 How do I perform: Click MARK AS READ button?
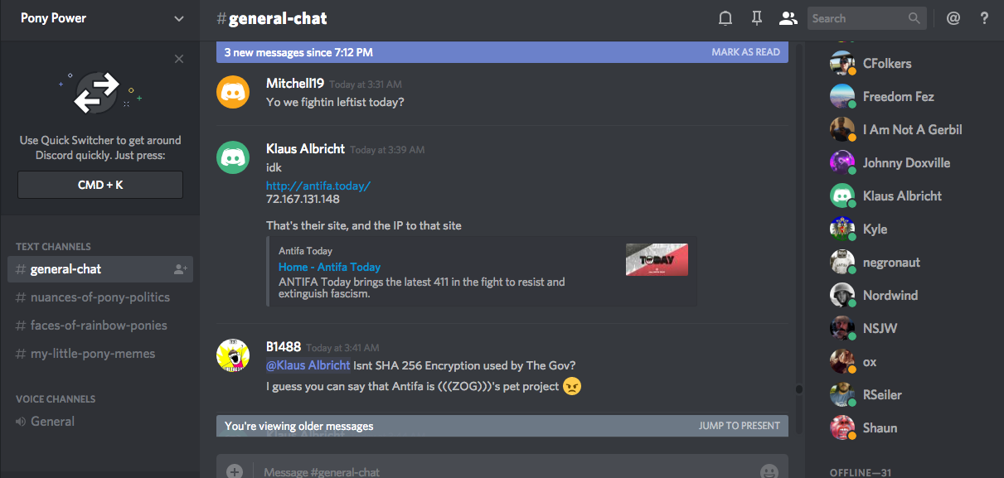click(745, 52)
